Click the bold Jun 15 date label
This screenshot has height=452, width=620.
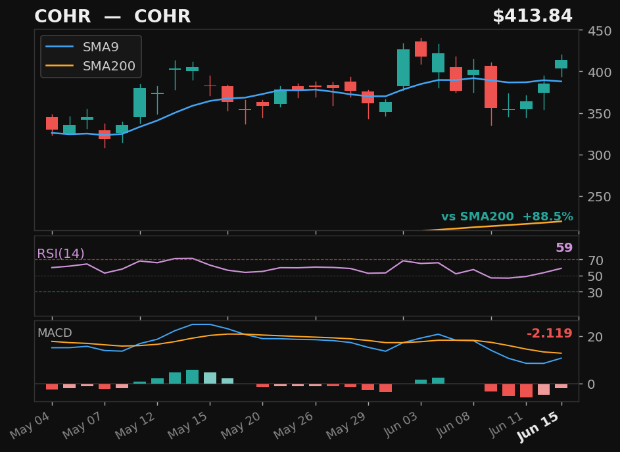pos(538,426)
